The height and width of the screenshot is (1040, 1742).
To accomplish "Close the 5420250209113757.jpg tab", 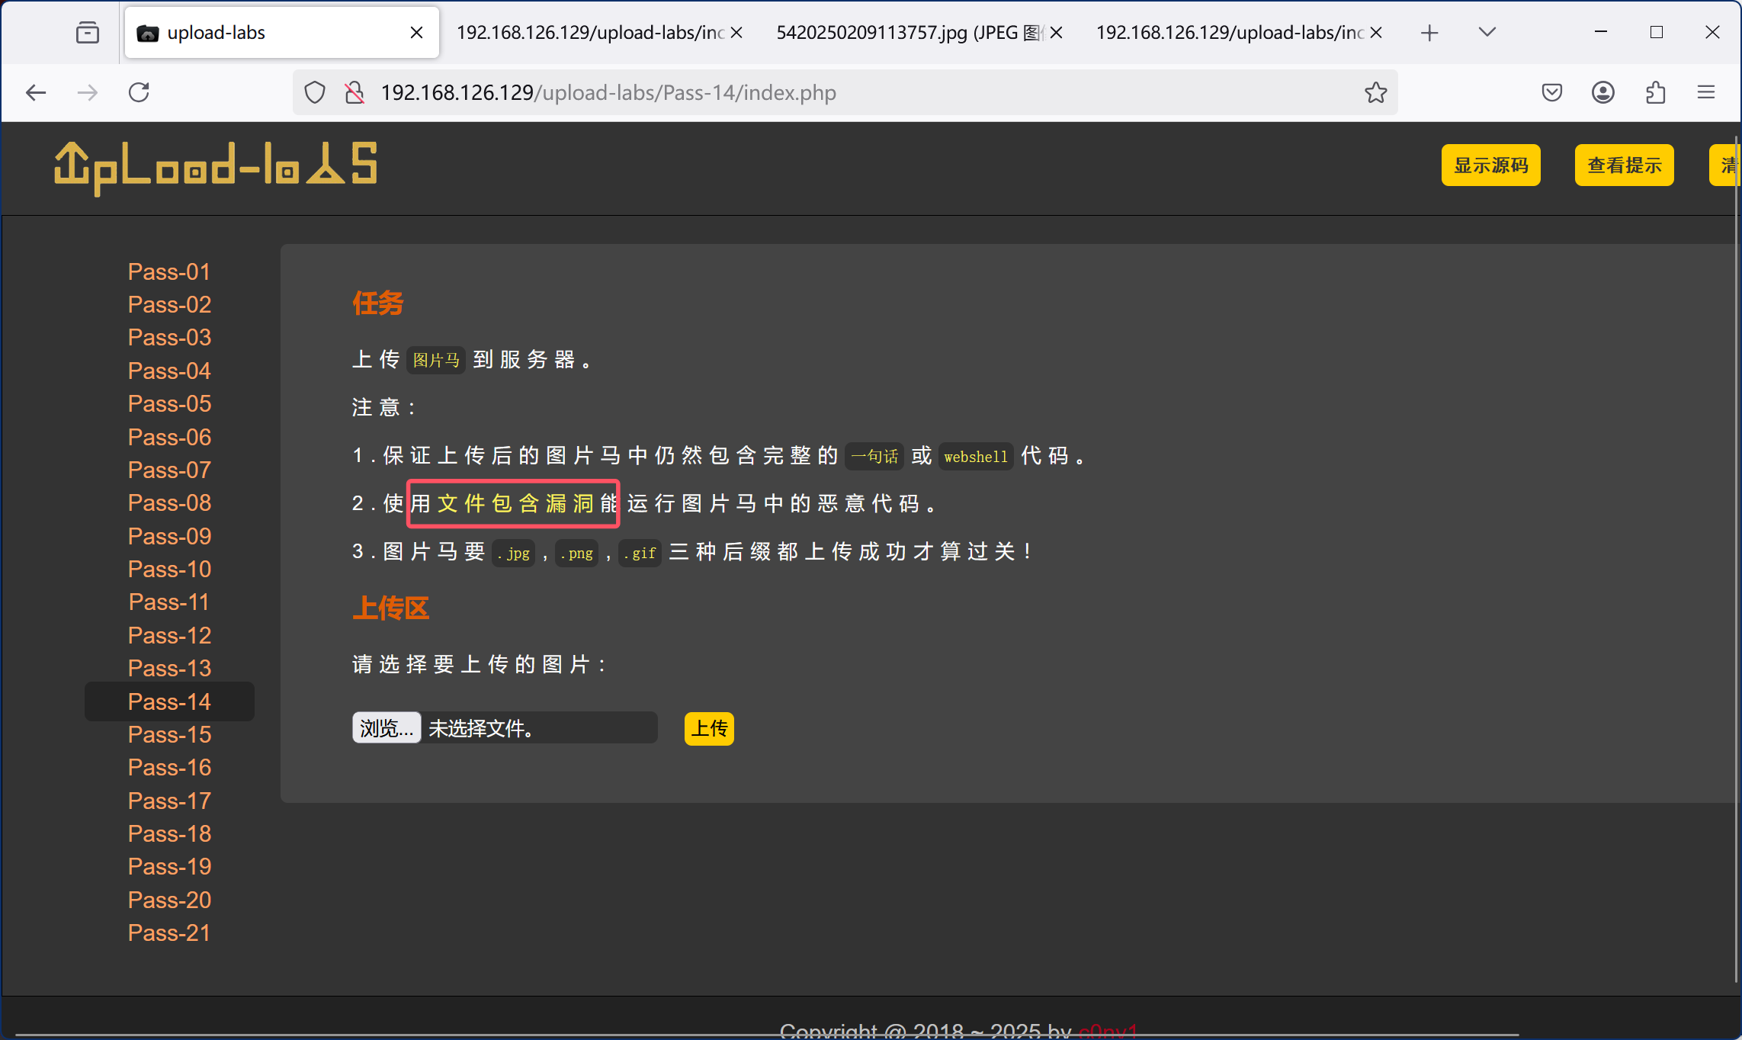I will pos(1056,33).
